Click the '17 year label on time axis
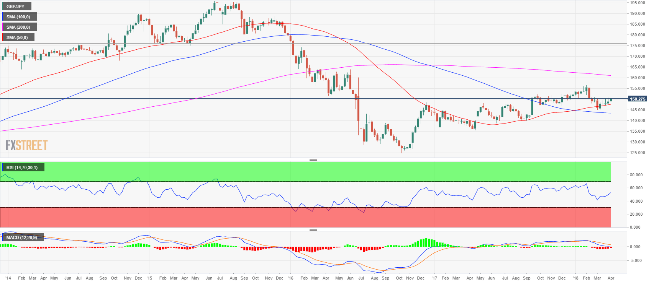The image size is (654, 283). 434,278
